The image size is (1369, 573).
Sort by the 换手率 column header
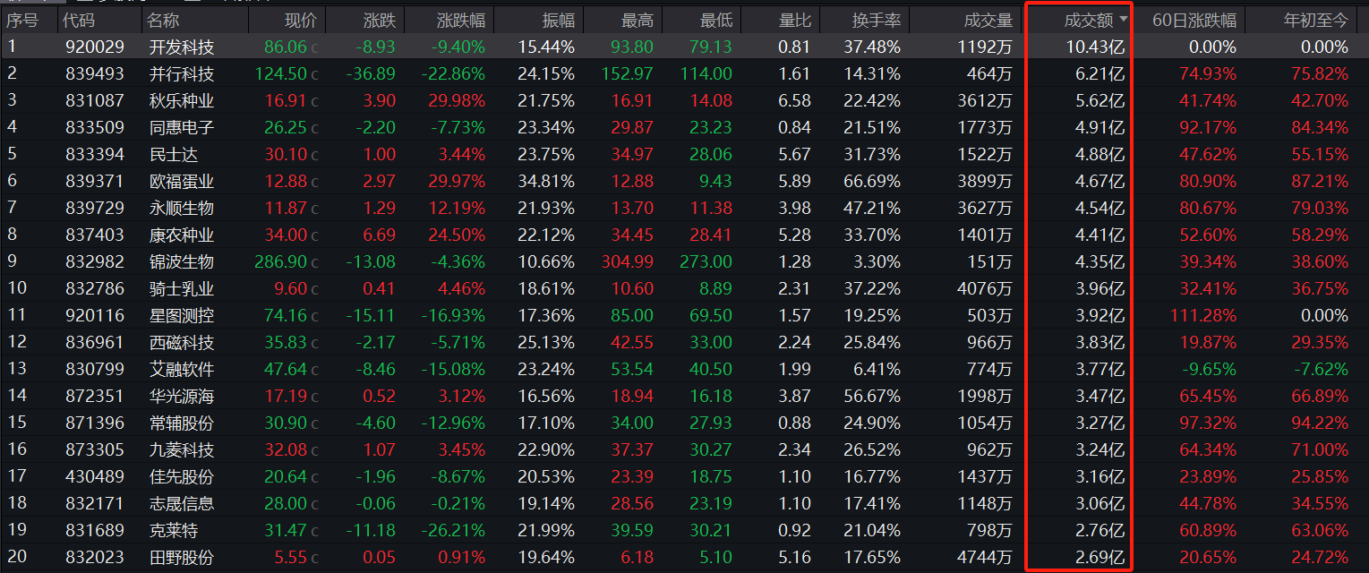click(x=876, y=20)
